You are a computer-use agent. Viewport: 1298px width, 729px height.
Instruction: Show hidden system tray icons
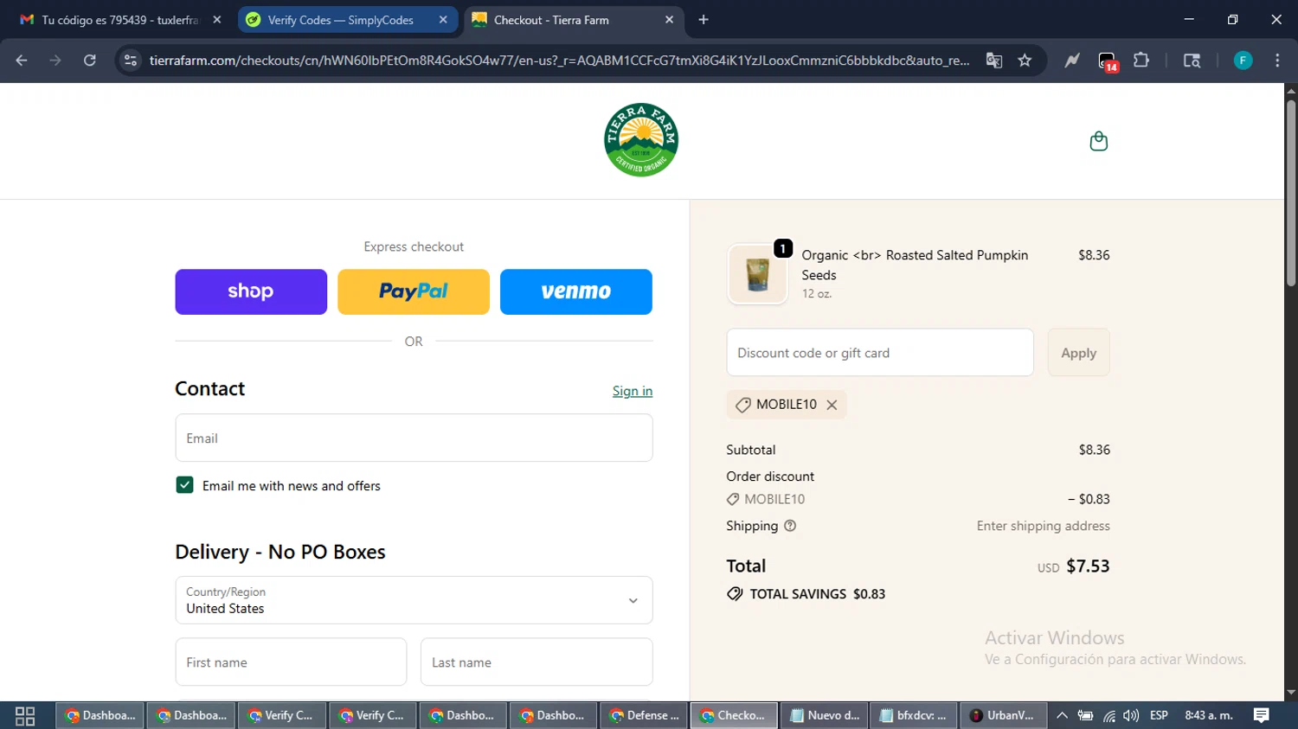click(x=1062, y=716)
